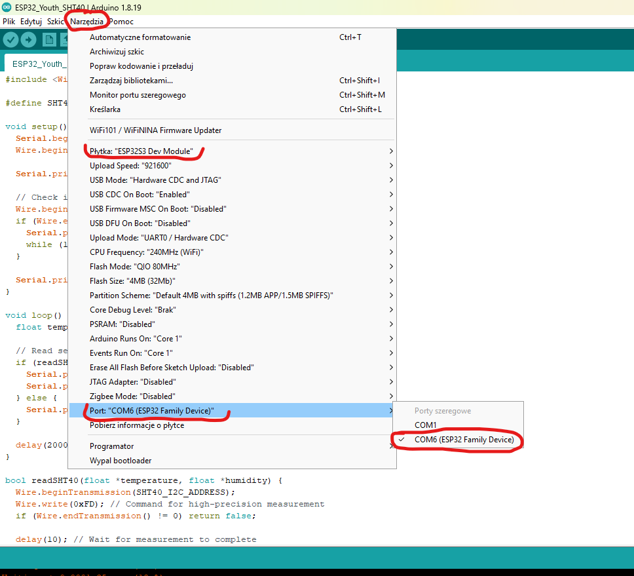Choose Pobierz informacje o płytce
Screen dimensions: 634x576
[x=232, y=425]
